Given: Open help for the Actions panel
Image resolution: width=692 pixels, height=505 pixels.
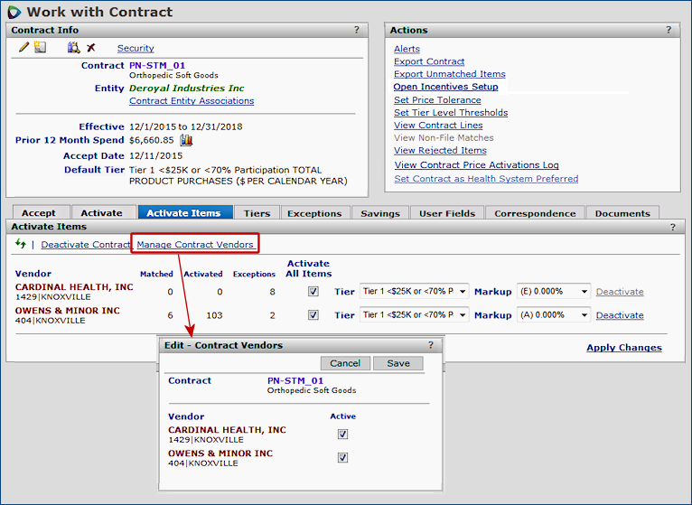Looking at the screenshot, I should (x=669, y=30).
